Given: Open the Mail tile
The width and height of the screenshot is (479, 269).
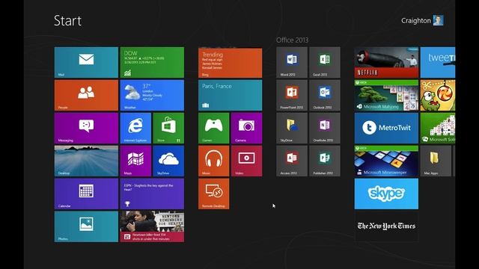Looking at the screenshot, I should [86, 62].
